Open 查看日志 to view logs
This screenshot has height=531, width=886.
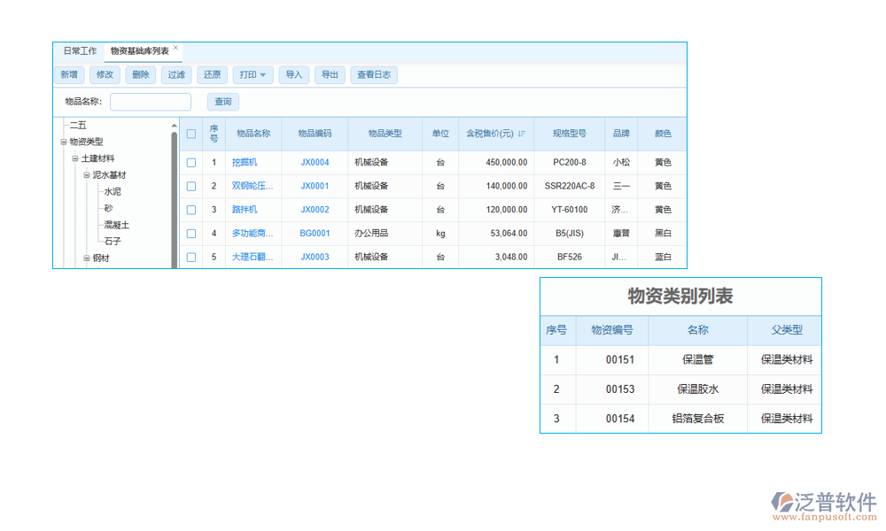(x=373, y=74)
